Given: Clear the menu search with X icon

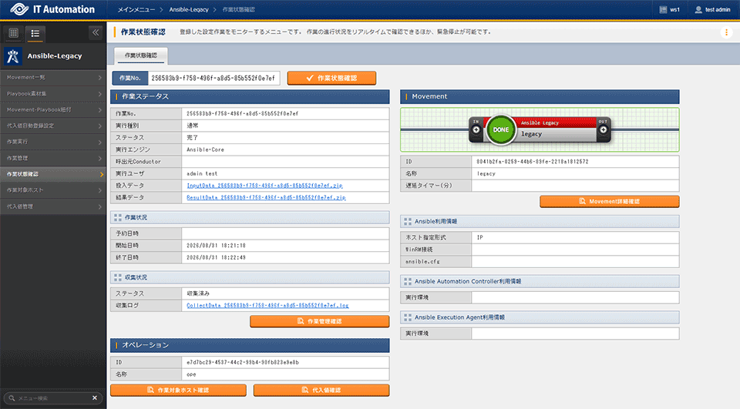Looking at the screenshot, I should coord(94,397).
